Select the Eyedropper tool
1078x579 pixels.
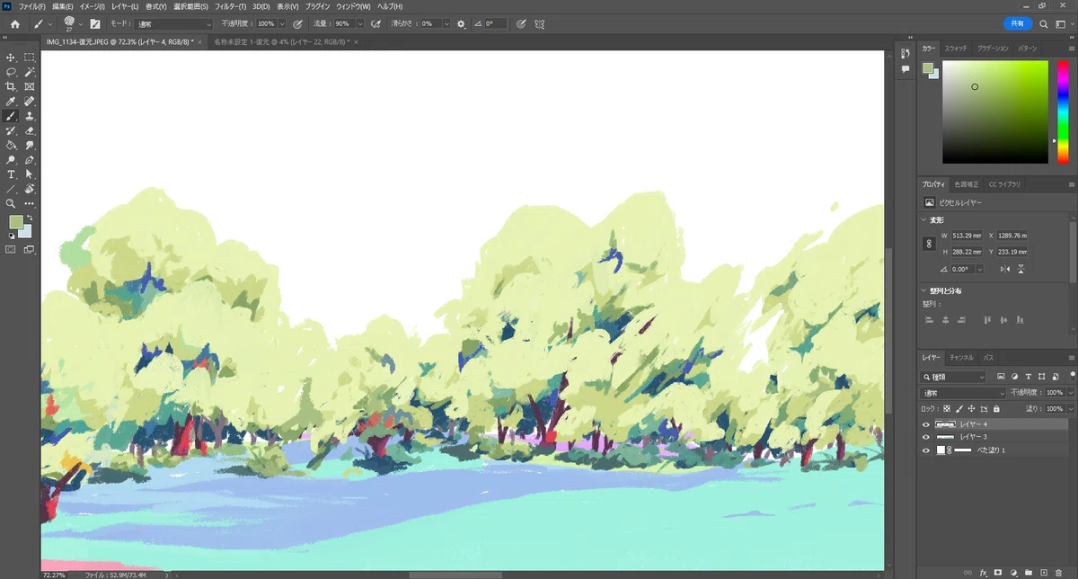pyautogui.click(x=12, y=102)
